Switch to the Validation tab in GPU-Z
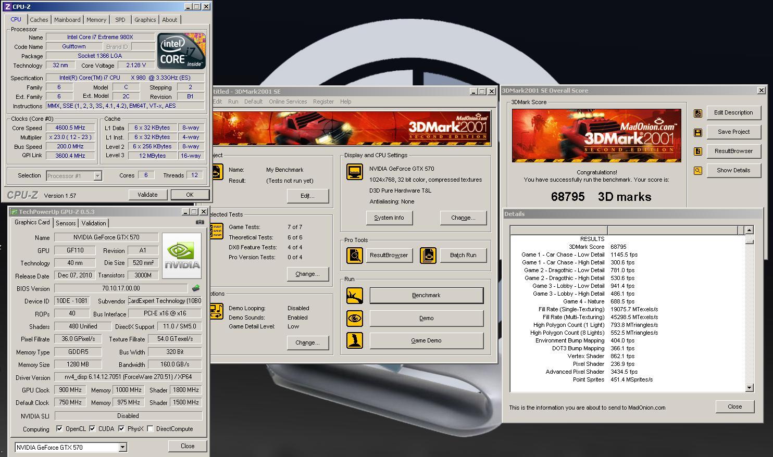The image size is (773, 457). [94, 223]
